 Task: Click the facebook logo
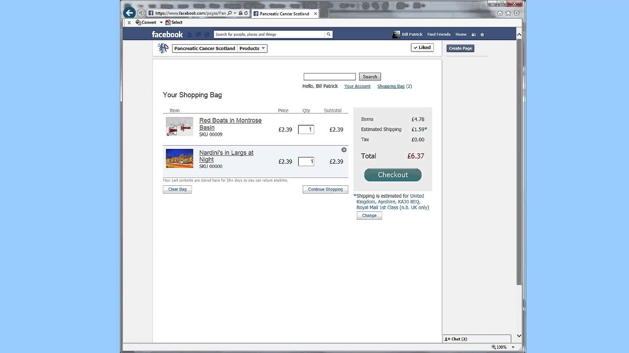(x=167, y=34)
